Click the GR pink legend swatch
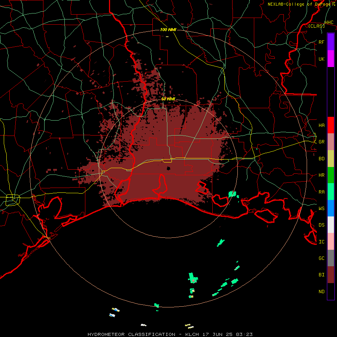This screenshot has width=337, height=337. 331,142
